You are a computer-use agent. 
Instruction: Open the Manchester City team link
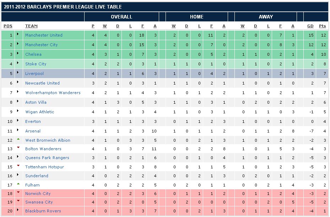coord(41,45)
